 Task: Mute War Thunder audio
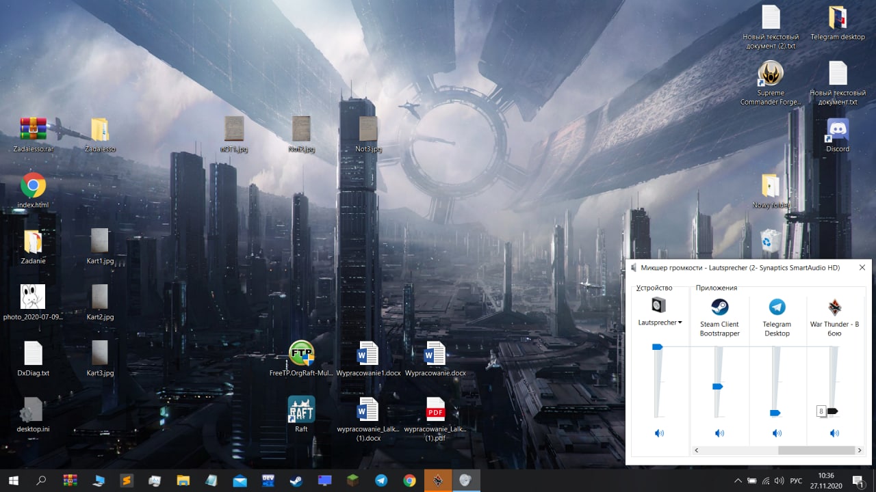click(x=834, y=433)
